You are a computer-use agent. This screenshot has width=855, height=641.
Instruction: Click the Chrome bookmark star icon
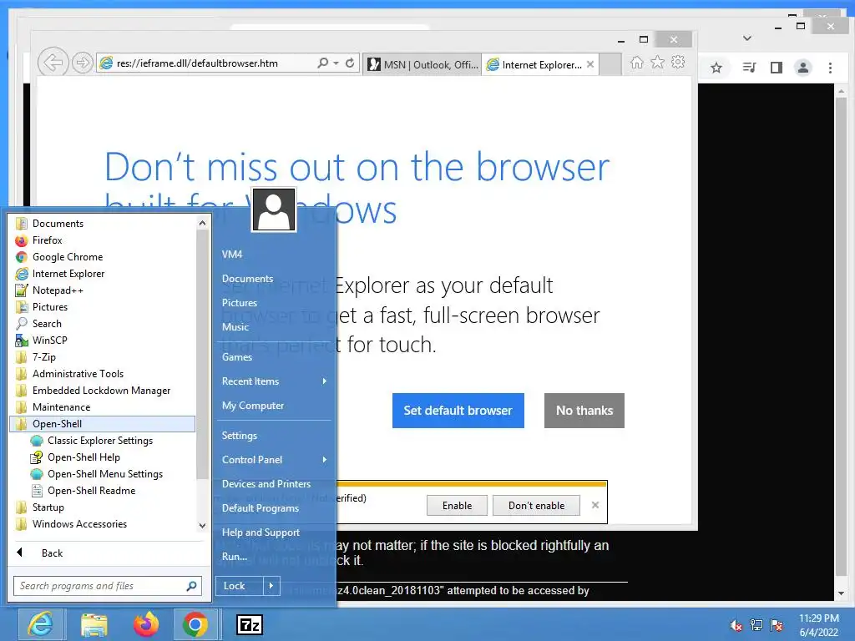716,68
